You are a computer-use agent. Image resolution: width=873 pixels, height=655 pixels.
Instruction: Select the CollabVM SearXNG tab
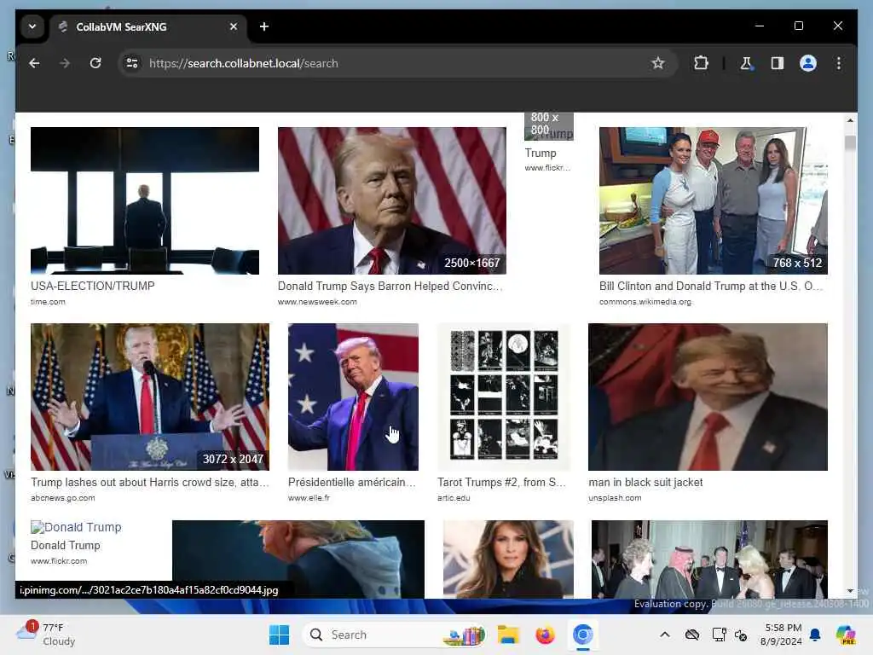point(147,26)
